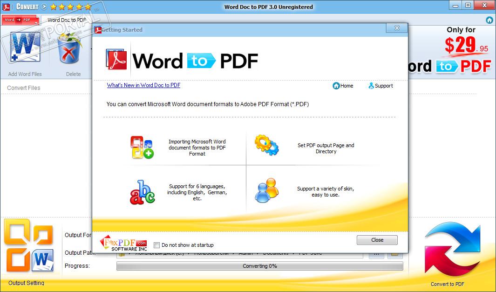Open Support from the dialog
This screenshot has width=496, height=292.
point(380,86)
